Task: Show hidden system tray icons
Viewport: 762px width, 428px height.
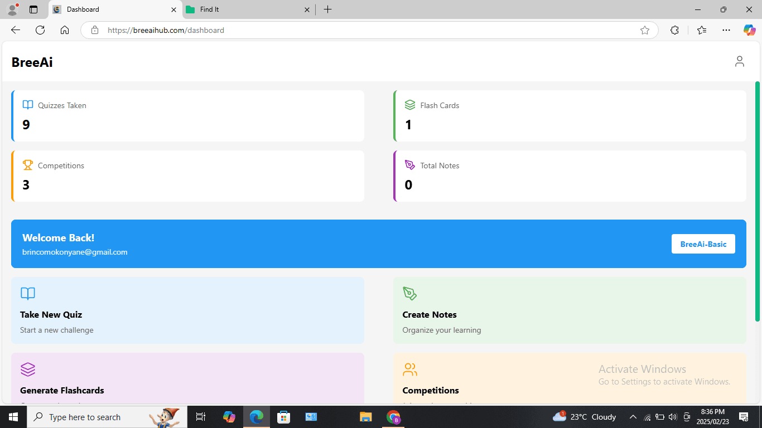Action: click(633, 417)
